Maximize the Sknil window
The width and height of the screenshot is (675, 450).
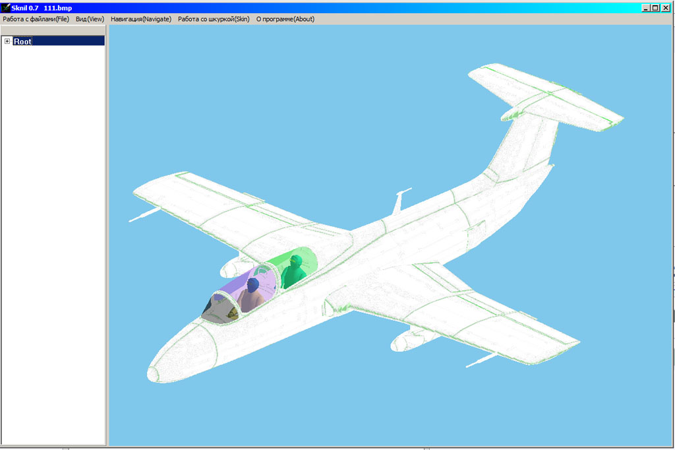[x=655, y=8]
